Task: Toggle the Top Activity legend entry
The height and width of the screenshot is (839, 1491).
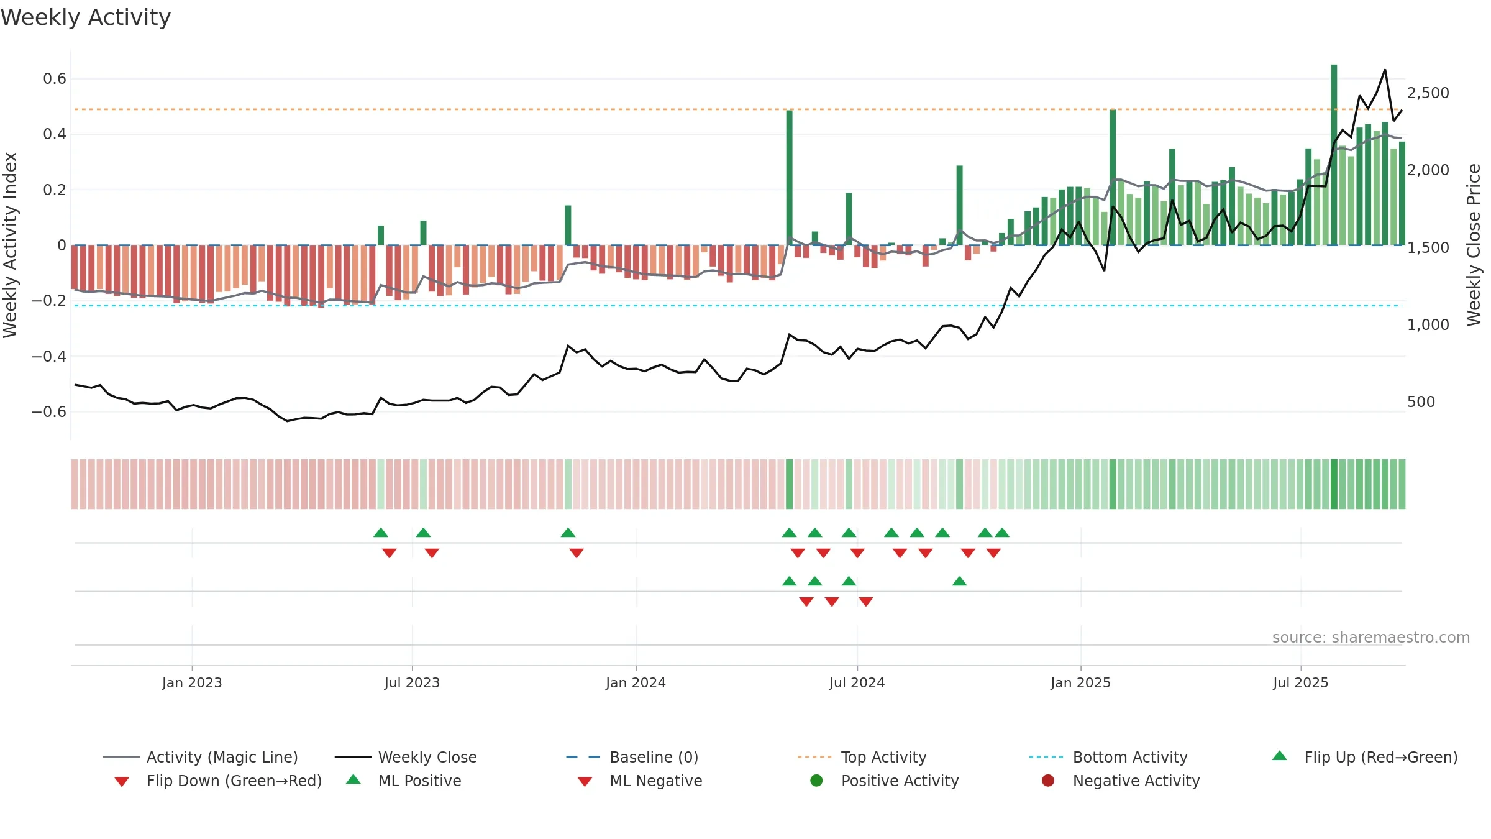Action: [862, 757]
